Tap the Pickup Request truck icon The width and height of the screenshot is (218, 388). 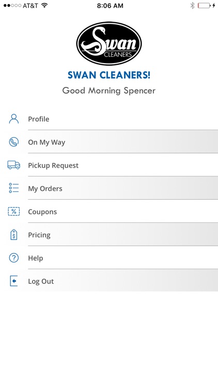pyautogui.click(x=14, y=165)
